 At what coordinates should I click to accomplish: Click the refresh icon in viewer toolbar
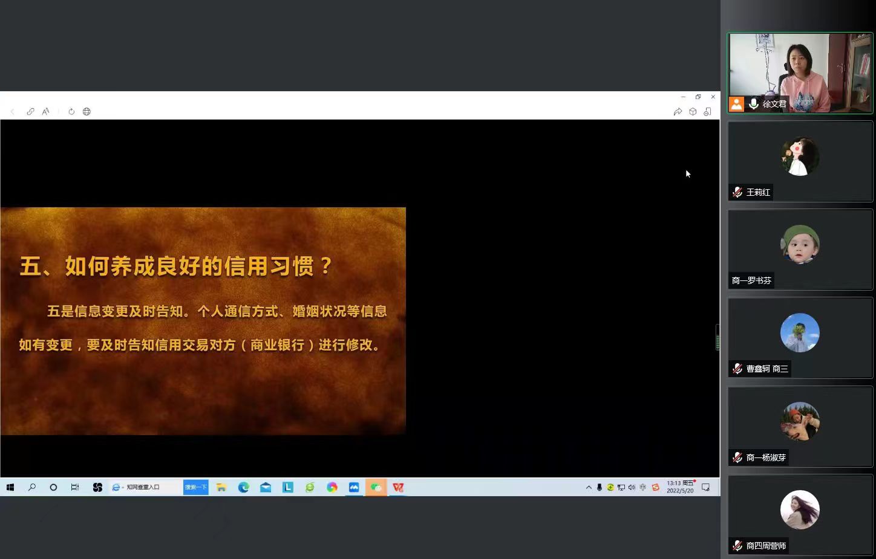pyautogui.click(x=71, y=112)
